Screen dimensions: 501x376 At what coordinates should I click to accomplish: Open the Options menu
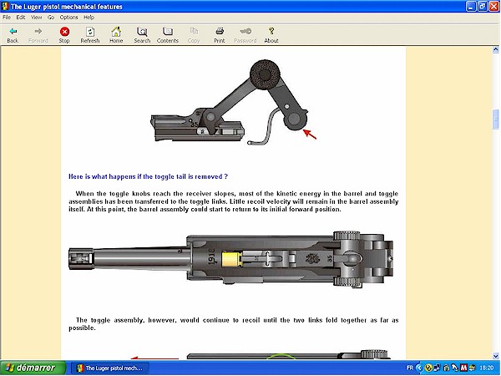[x=68, y=18]
